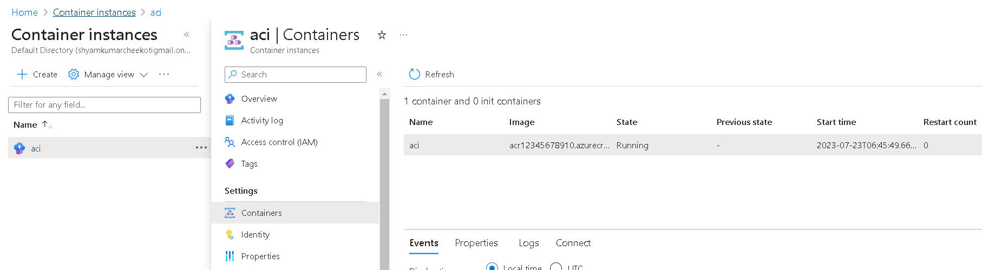This screenshot has width=982, height=270.
Task: Click the Identity key icon
Action: (x=230, y=234)
